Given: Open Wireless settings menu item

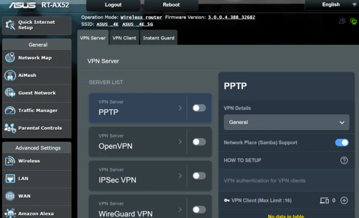Looking at the screenshot, I should click(37, 161).
